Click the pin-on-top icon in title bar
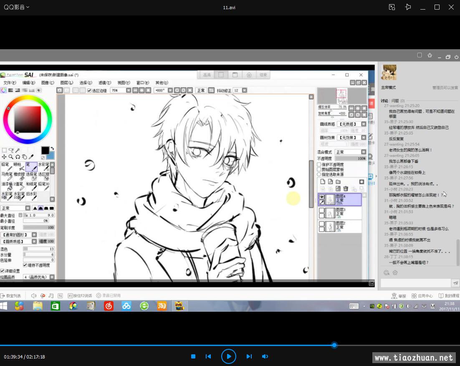This screenshot has height=366, width=460. 408,7
